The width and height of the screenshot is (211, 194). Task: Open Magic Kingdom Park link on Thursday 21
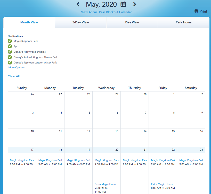click(135, 160)
